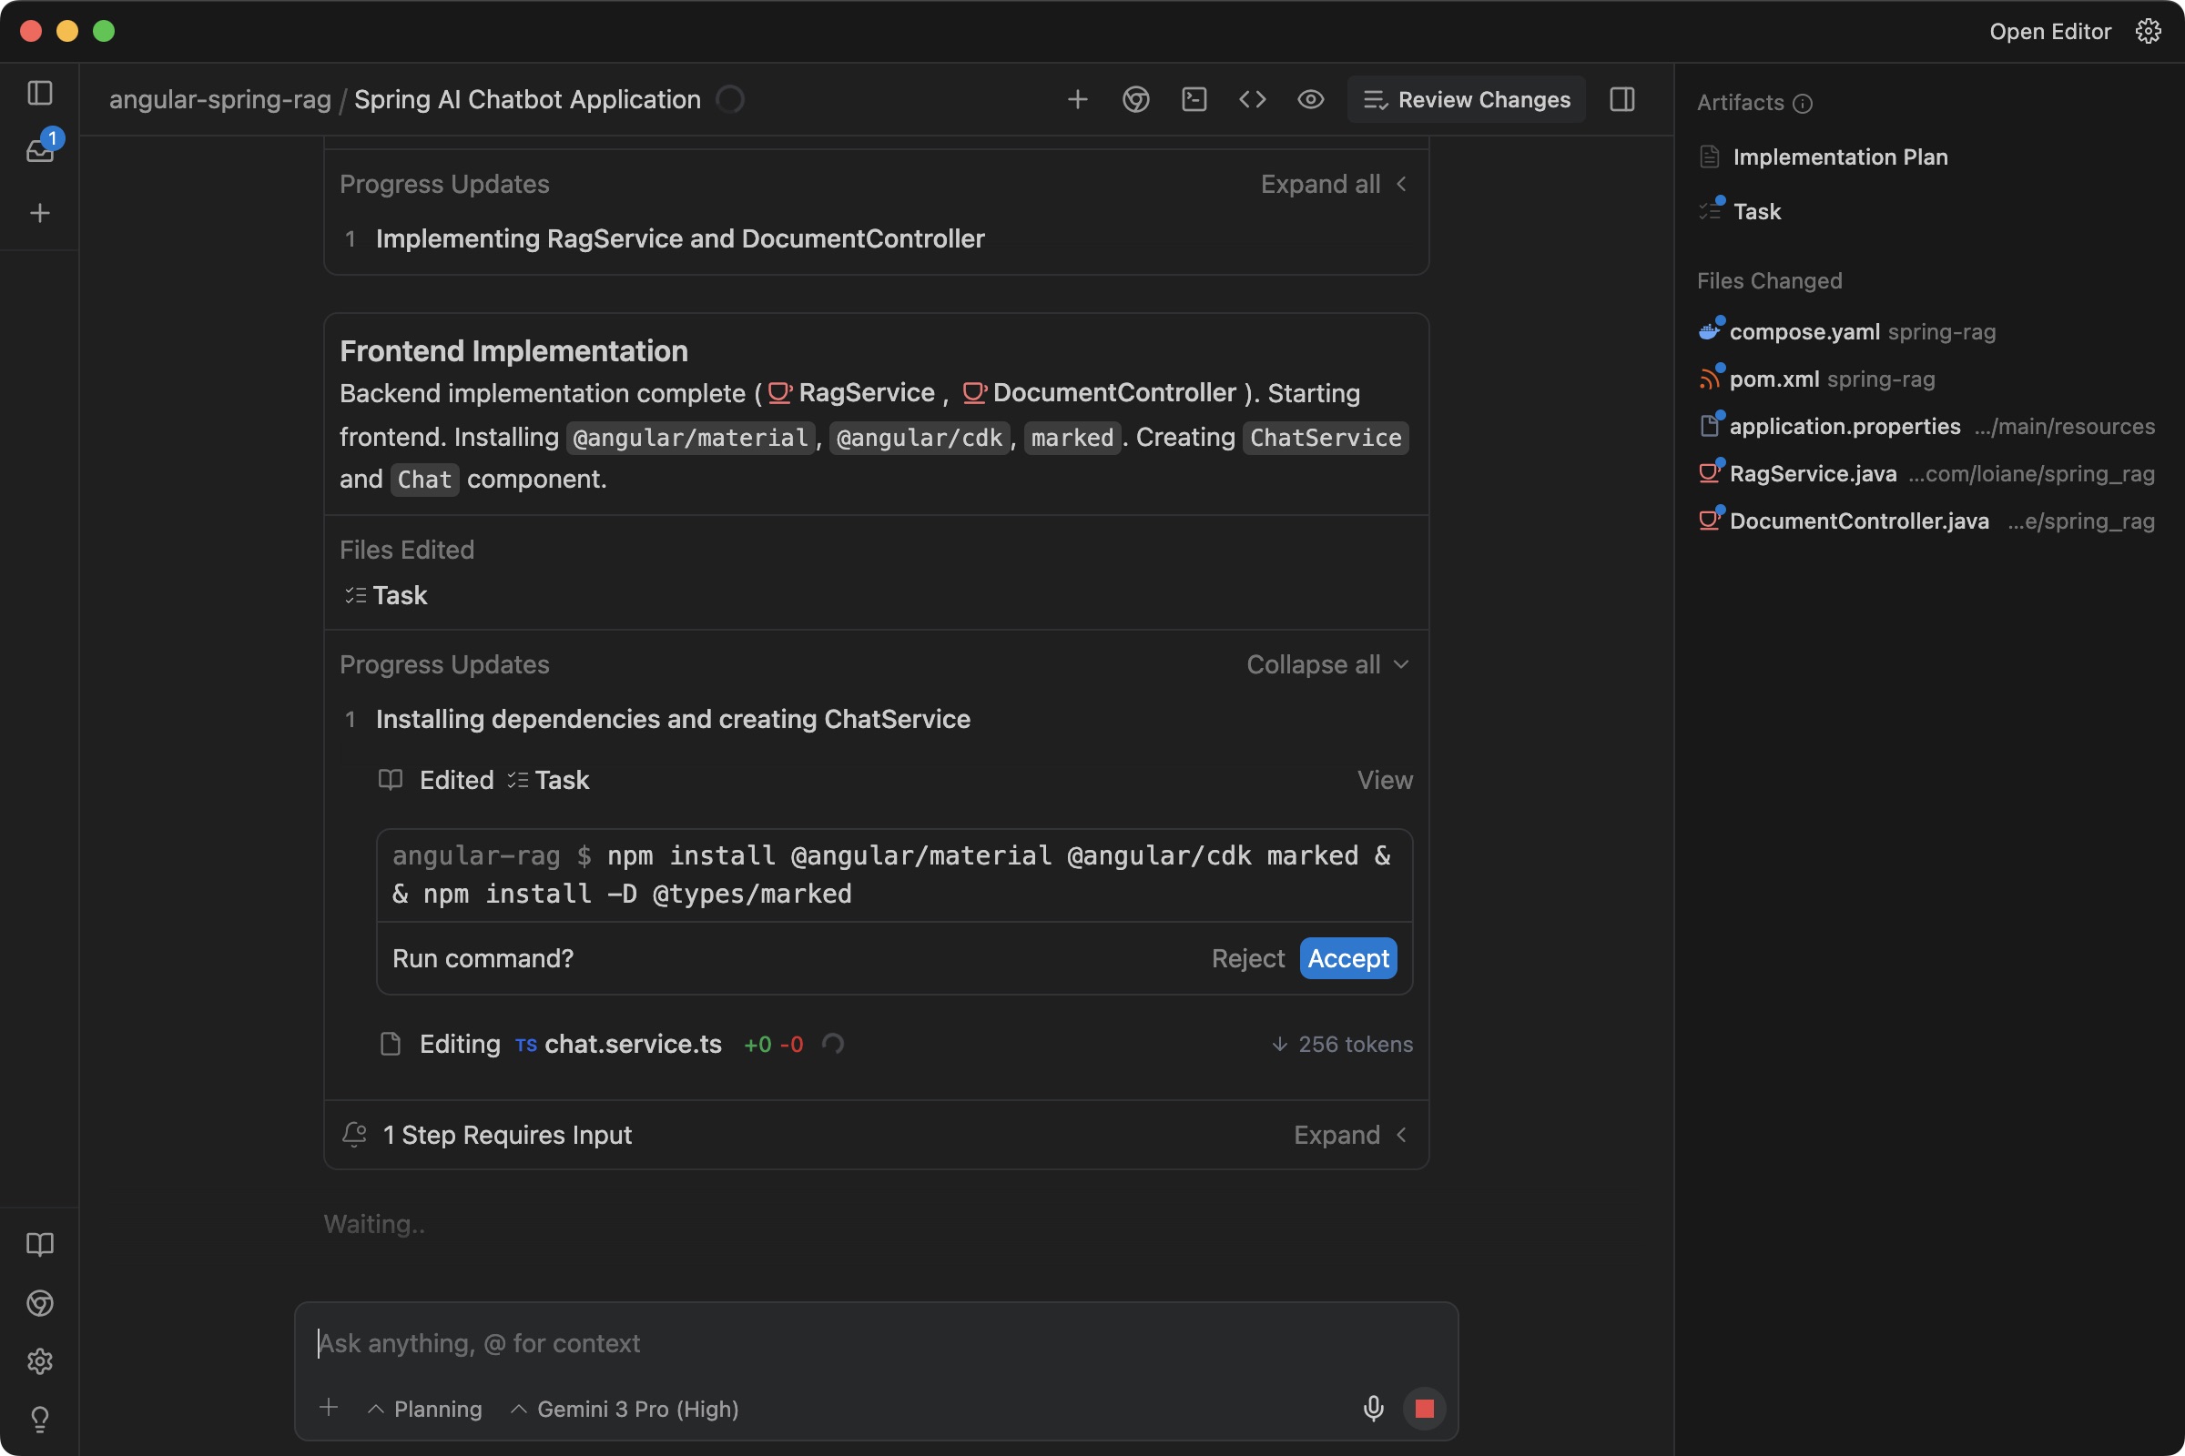This screenshot has height=1456, width=2185.
Task: Collapse all progress updates
Action: [1327, 665]
